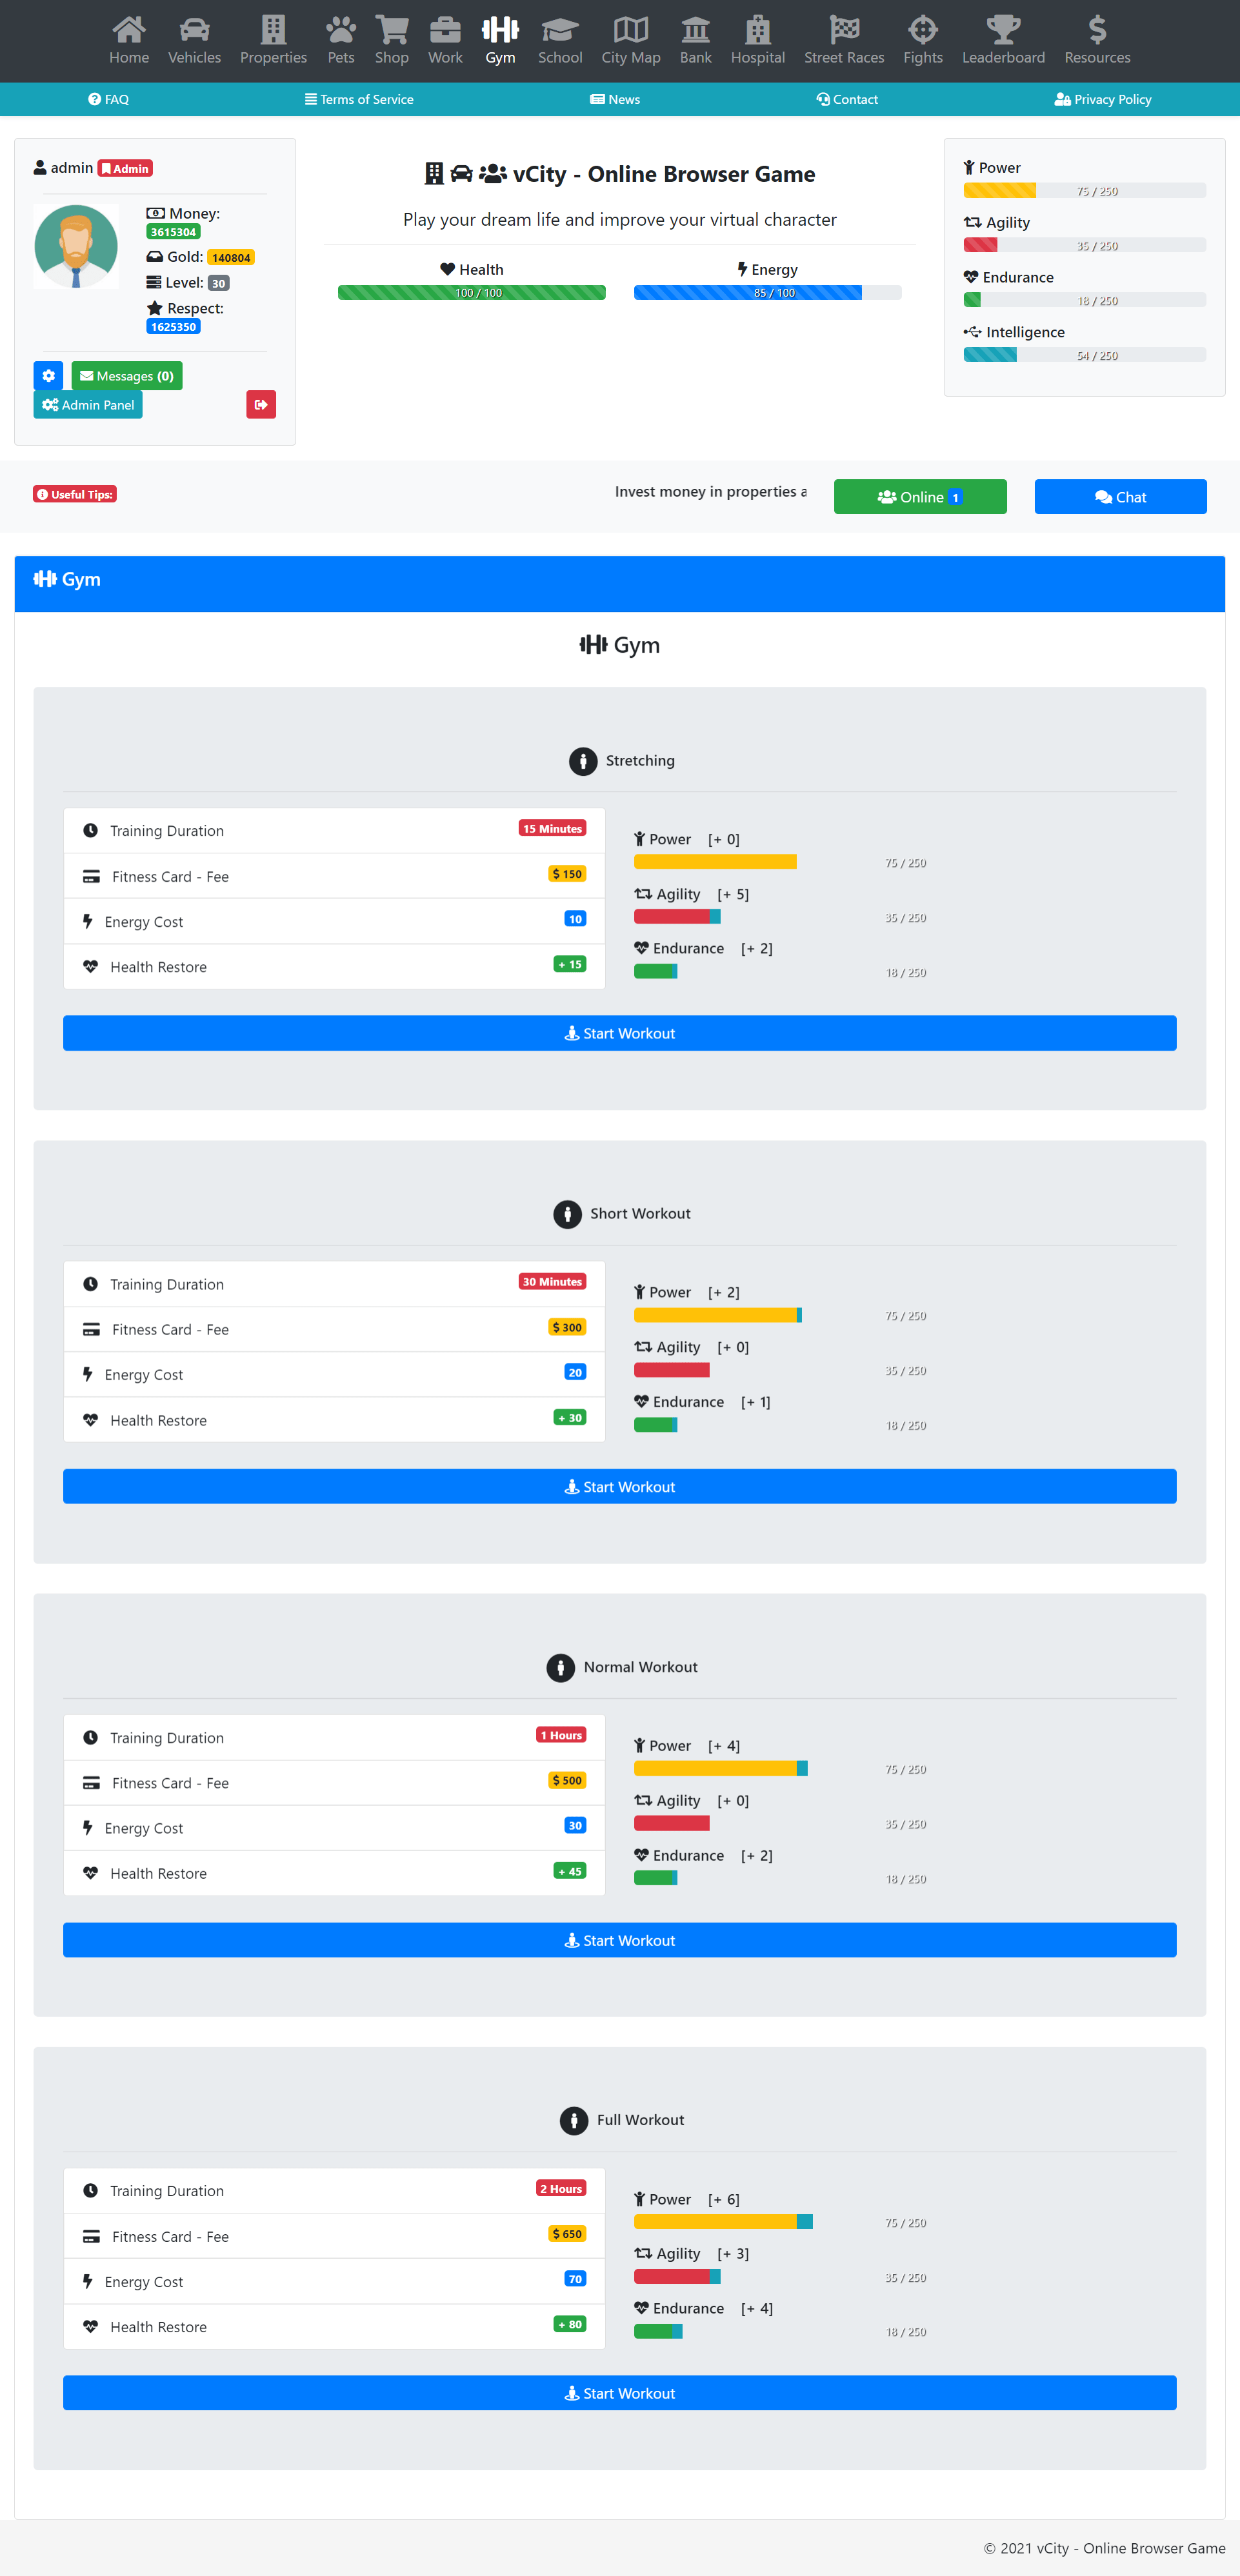Open the Online users button
The width and height of the screenshot is (1240, 2576).
click(x=920, y=497)
